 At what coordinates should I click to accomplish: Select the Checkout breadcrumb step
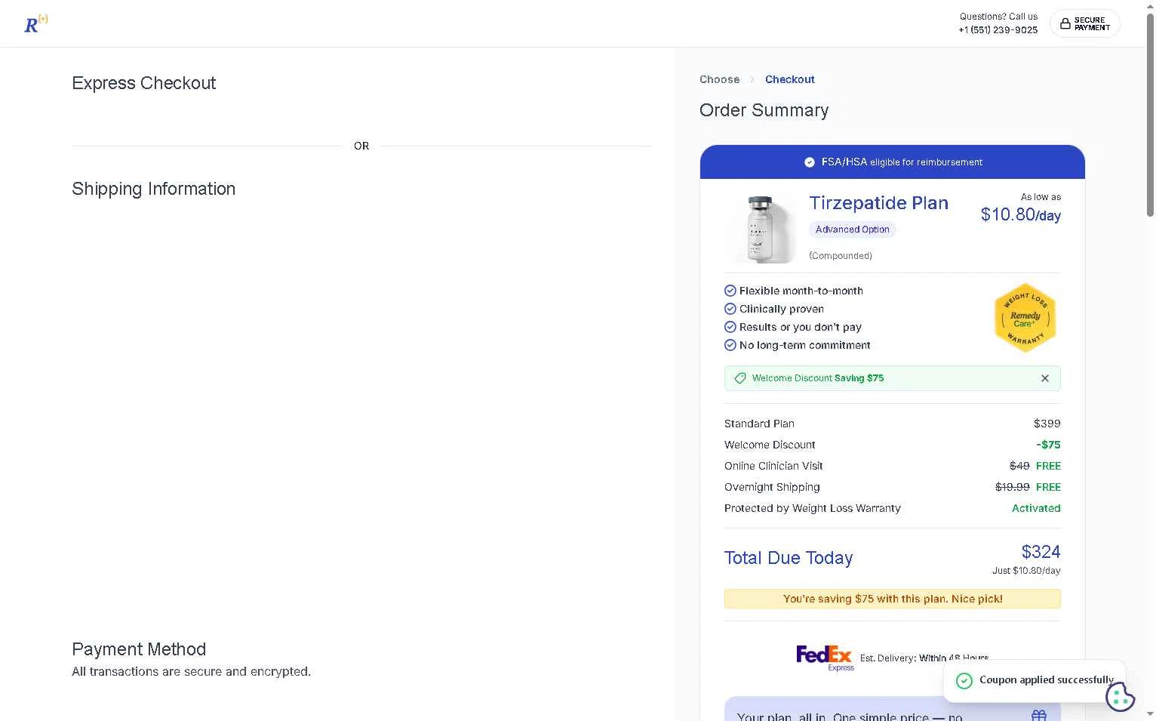789,79
